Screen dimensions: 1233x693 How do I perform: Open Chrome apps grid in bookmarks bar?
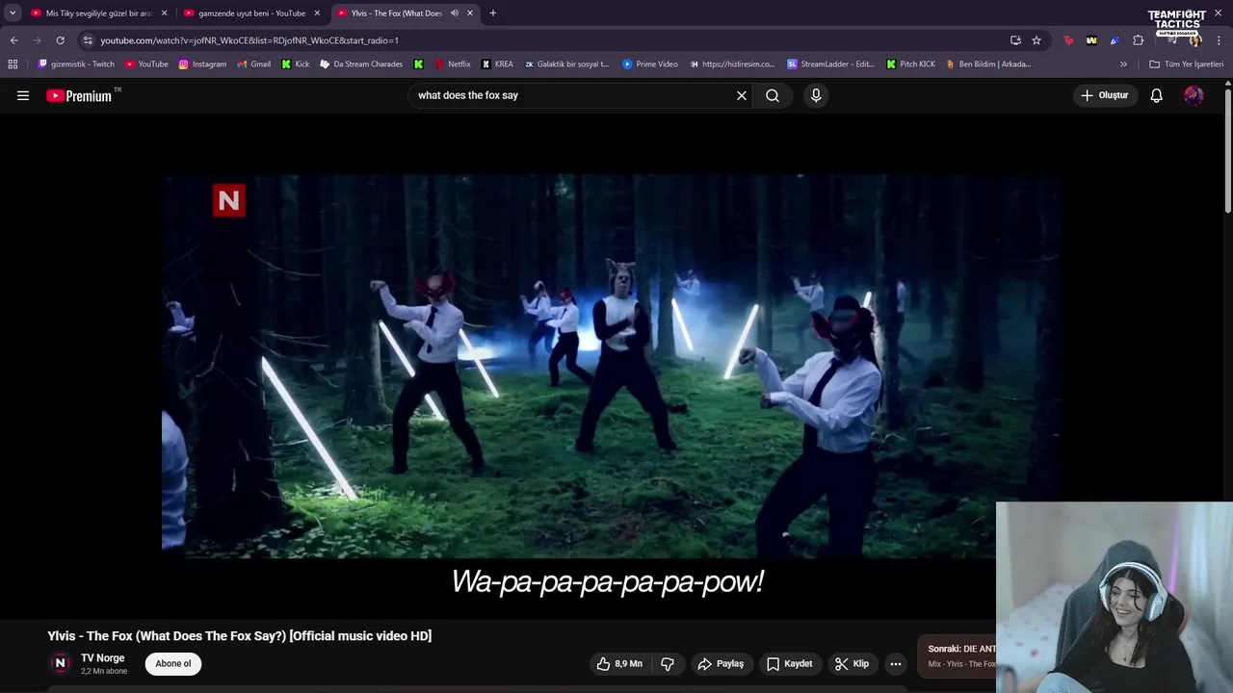[13, 64]
